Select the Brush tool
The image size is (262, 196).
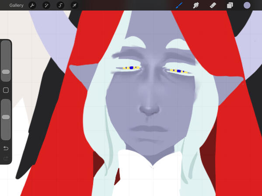point(179,5)
